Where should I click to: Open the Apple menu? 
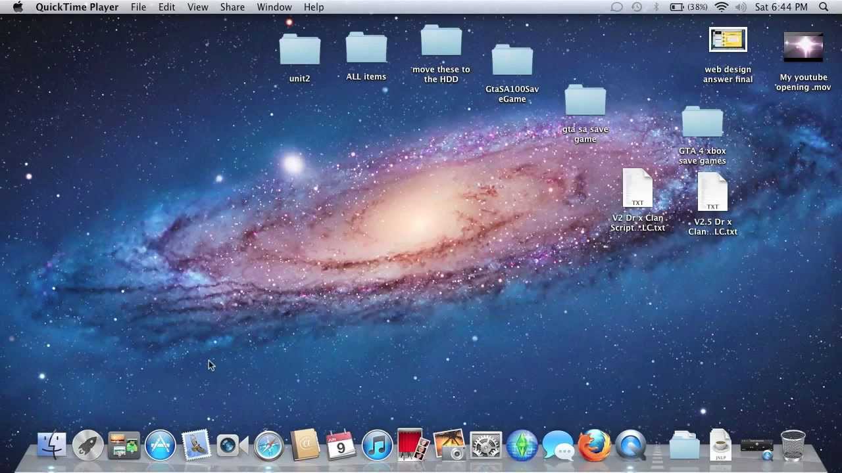click(x=18, y=7)
